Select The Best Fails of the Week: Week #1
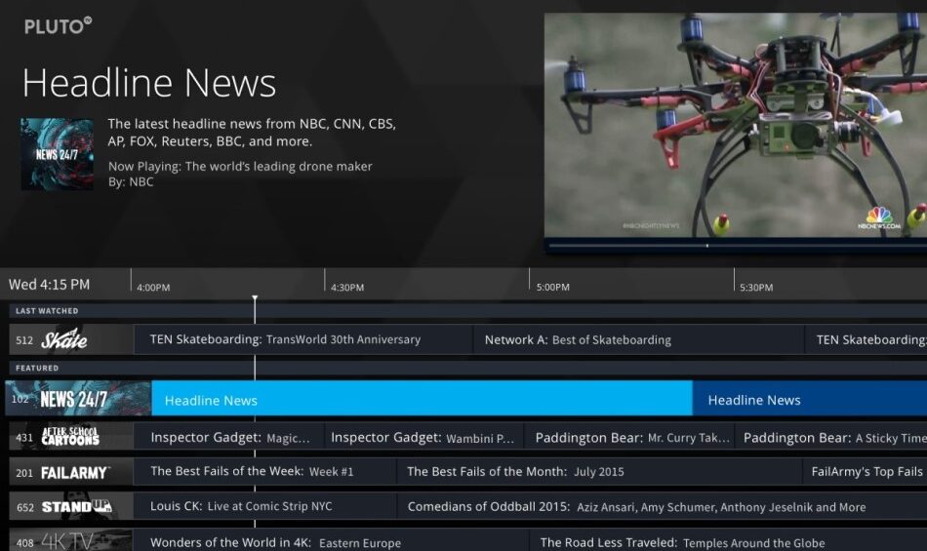Viewport: 927px width, 551px height. coord(264,472)
